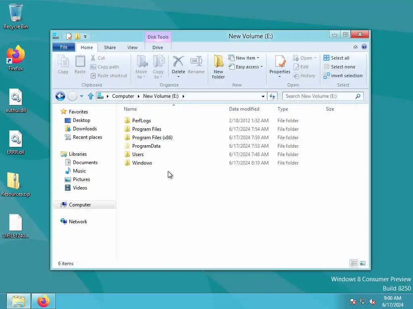
Task: Click Select all
Action: pos(336,58)
